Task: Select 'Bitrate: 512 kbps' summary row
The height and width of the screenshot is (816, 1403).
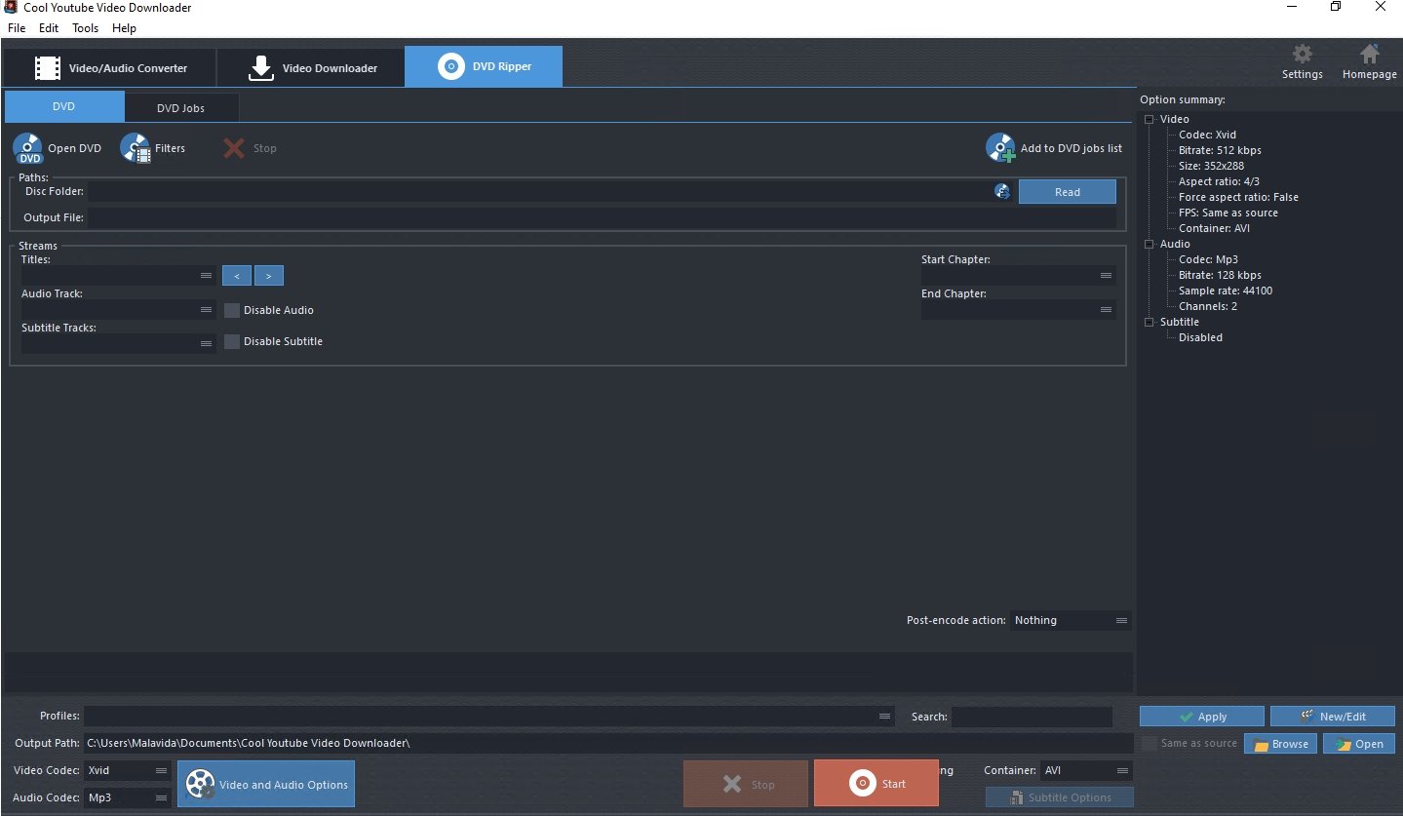Action: [1220, 150]
